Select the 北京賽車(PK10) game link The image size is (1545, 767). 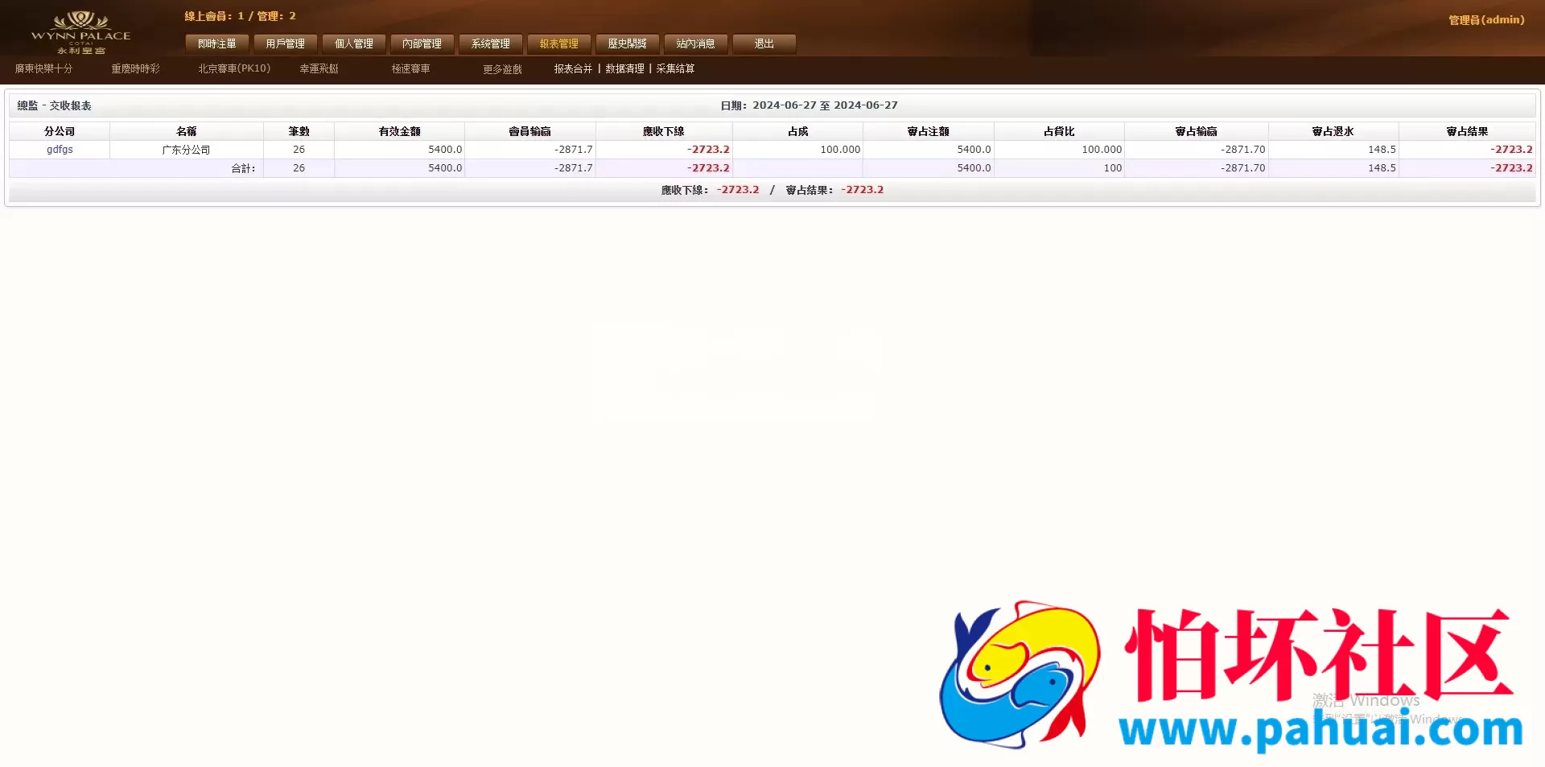coord(234,68)
